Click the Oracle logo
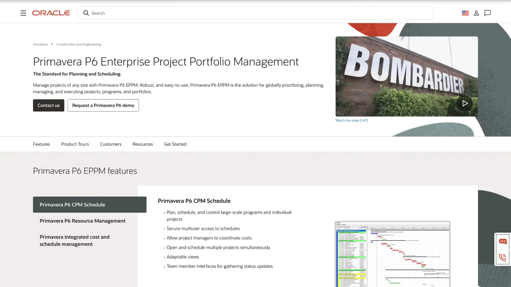Viewport: 511px width, 287px height. [51, 13]
